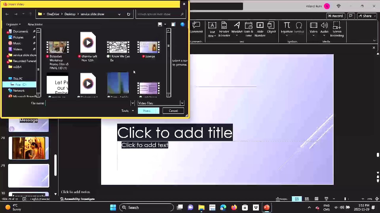Click the Windows Start button
Screen dimensions: 380x213
click(113, 208)
